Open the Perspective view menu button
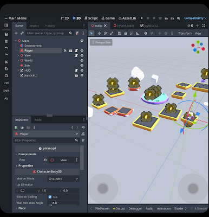The image size is (209, 217). tap(101, 42)
